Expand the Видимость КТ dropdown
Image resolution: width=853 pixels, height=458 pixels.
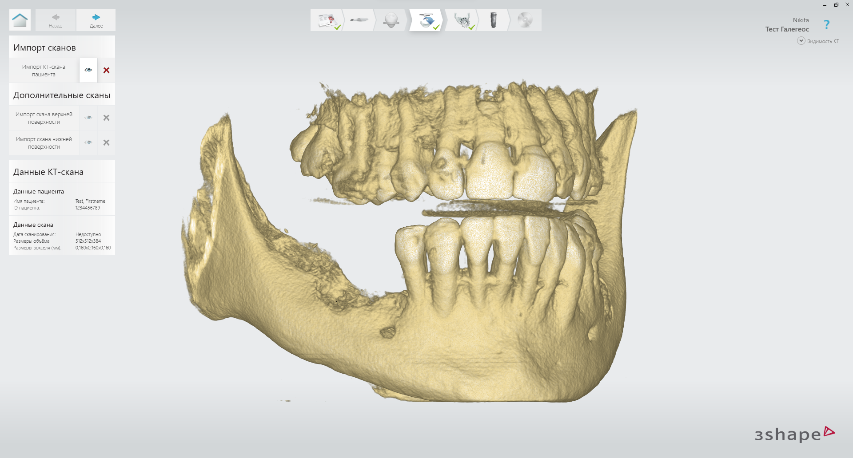(x=801, y=41)
